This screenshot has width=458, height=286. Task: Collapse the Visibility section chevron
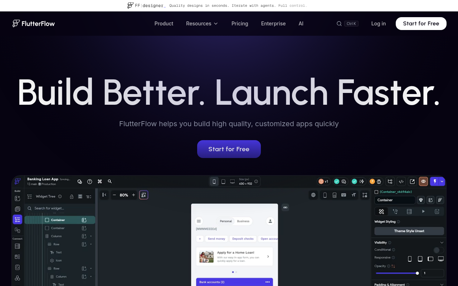[442, 243]
